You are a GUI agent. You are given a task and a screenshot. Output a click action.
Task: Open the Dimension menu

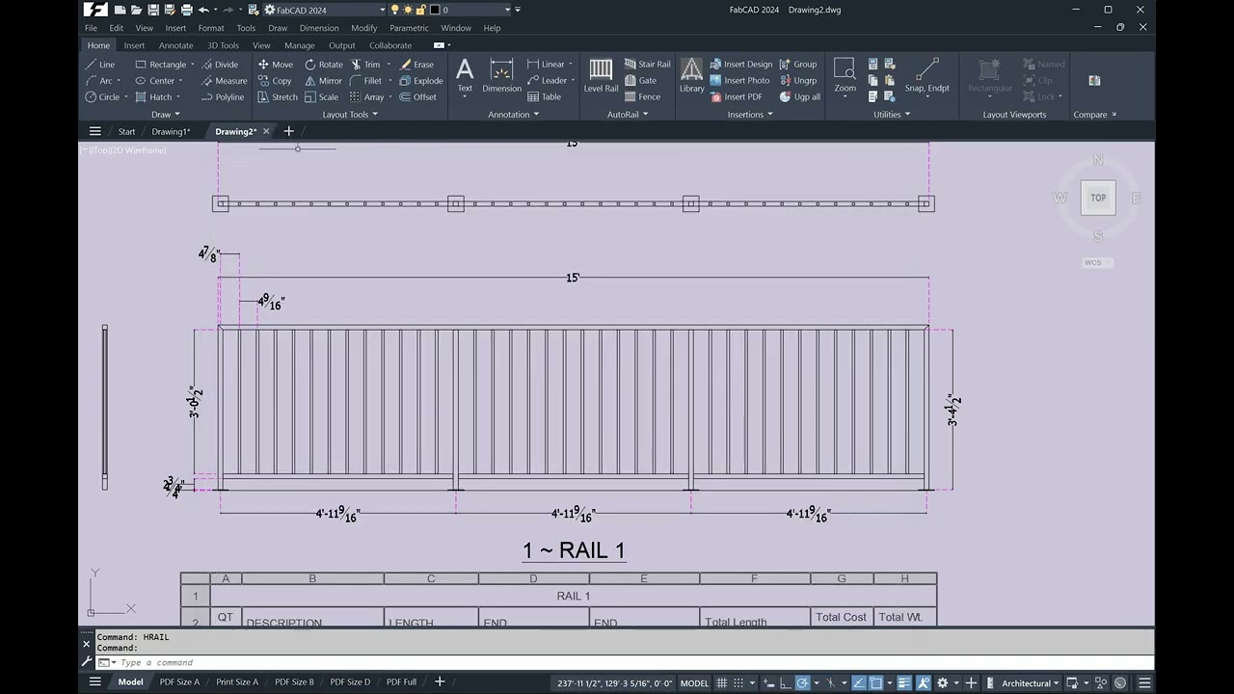coord(319,28)
